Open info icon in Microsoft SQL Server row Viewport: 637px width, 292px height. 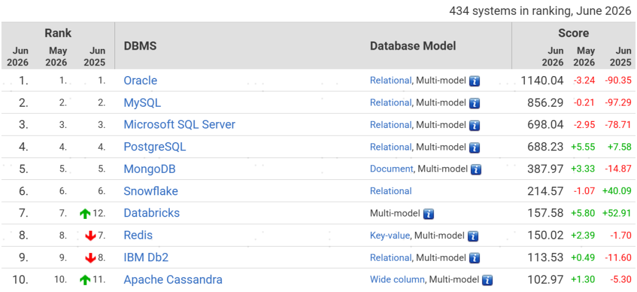[474, 125]
